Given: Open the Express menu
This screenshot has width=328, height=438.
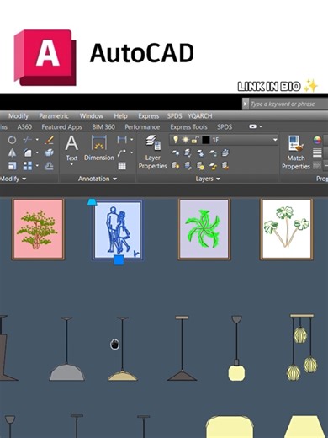Looking at the screenshot, I should click(x=149, y=116).
